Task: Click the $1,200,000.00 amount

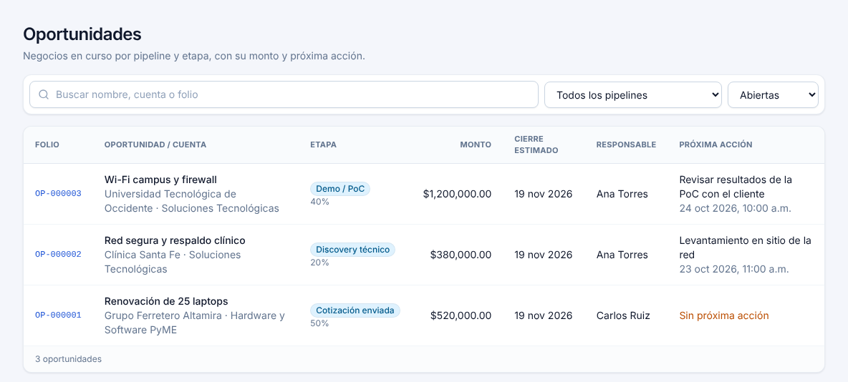Action: pos(457,194)
